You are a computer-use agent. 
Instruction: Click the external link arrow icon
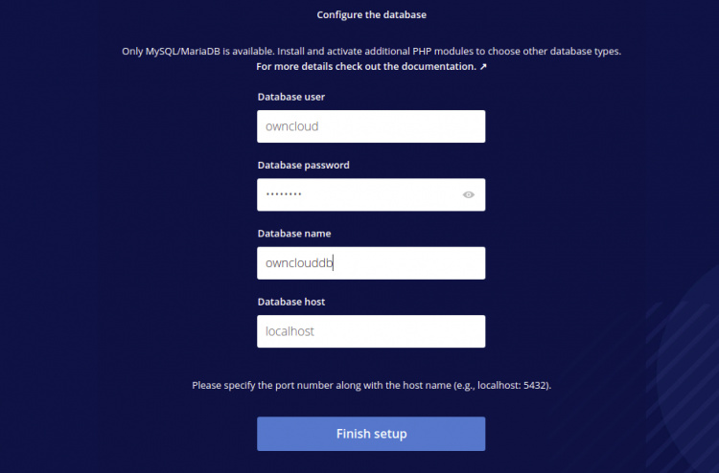481,67
